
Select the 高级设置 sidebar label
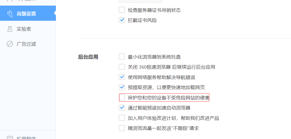pos(26,14)
